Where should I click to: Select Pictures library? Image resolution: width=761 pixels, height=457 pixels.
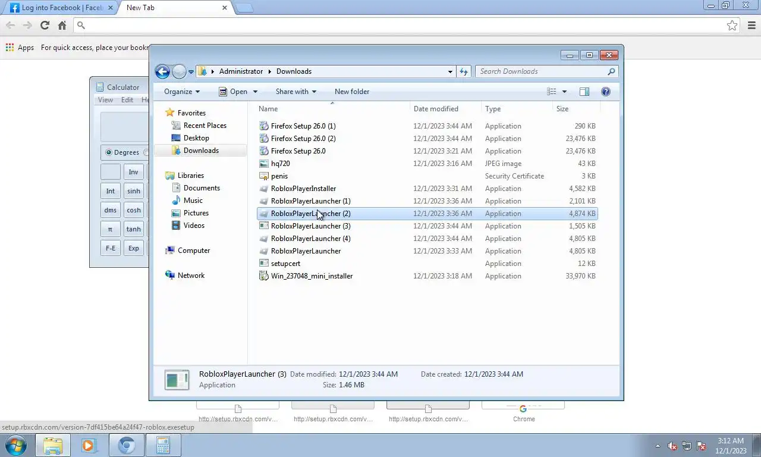(196, 213)
